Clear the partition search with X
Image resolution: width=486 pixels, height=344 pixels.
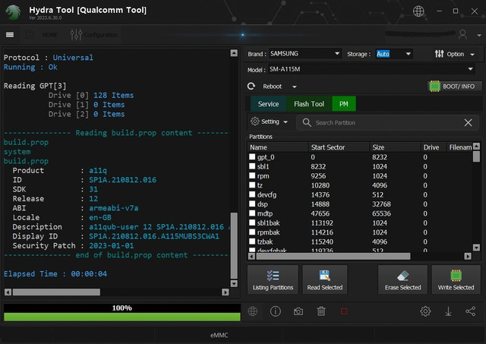point(468,122)
